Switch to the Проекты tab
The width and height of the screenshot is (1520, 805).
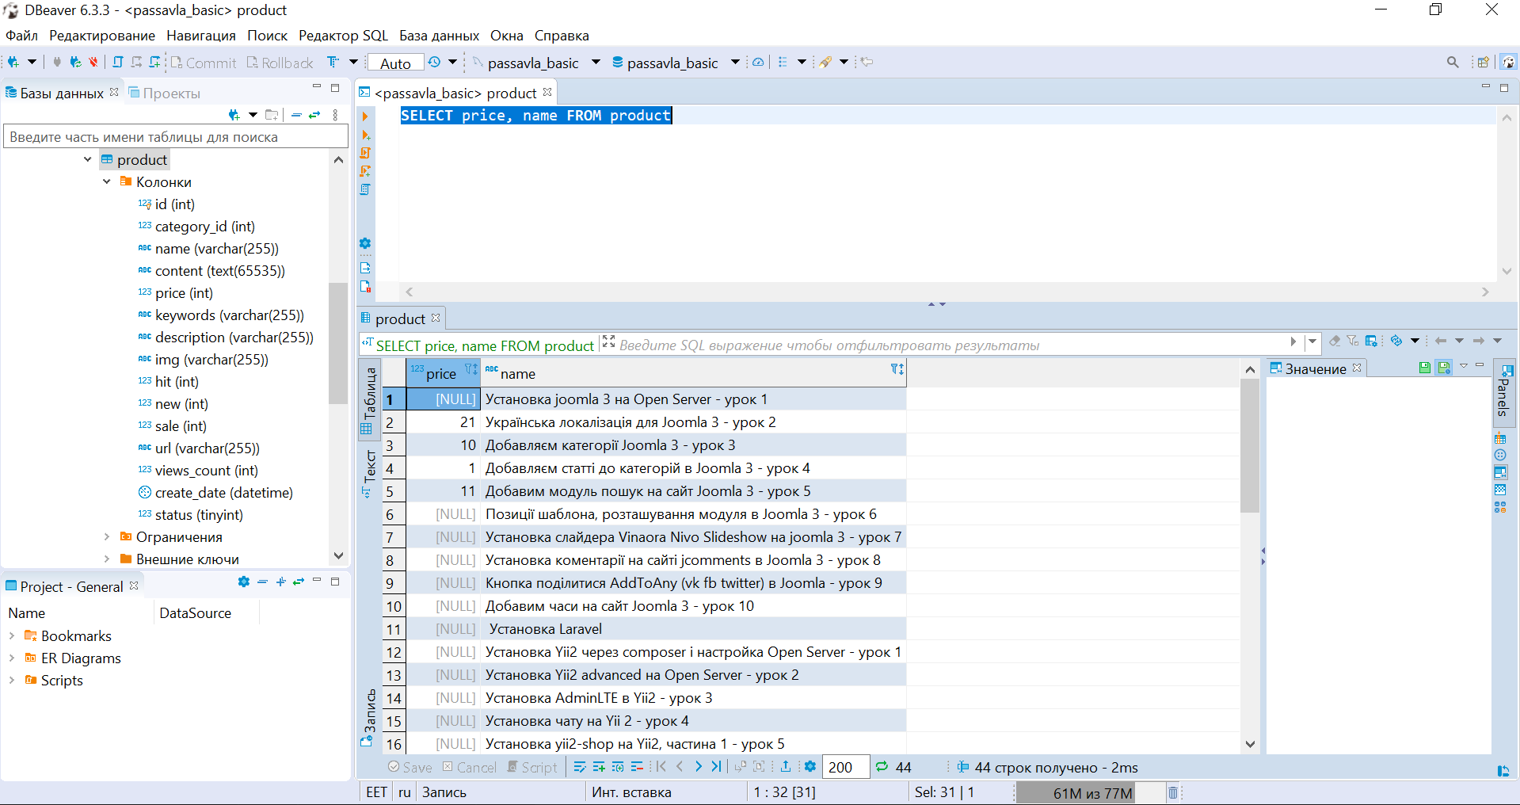pyautogui.click(x=165, y=93)
